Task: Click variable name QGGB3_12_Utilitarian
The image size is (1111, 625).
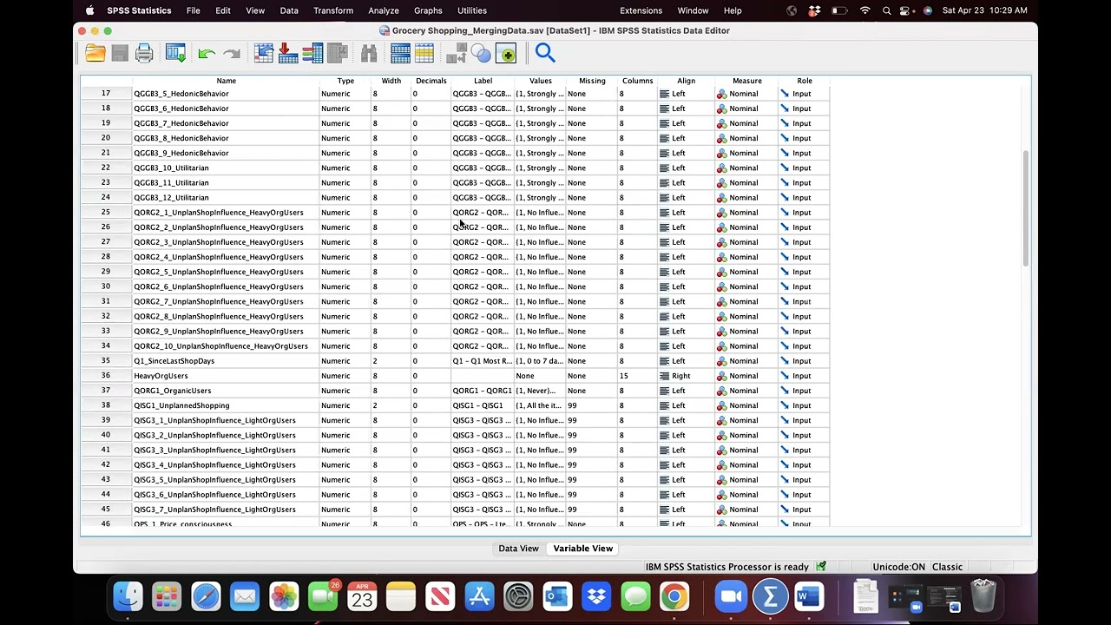Action: point(171,198)
